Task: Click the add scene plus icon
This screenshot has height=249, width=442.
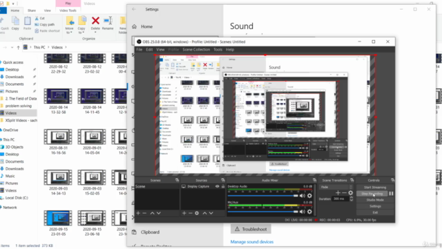Action: 138,213
